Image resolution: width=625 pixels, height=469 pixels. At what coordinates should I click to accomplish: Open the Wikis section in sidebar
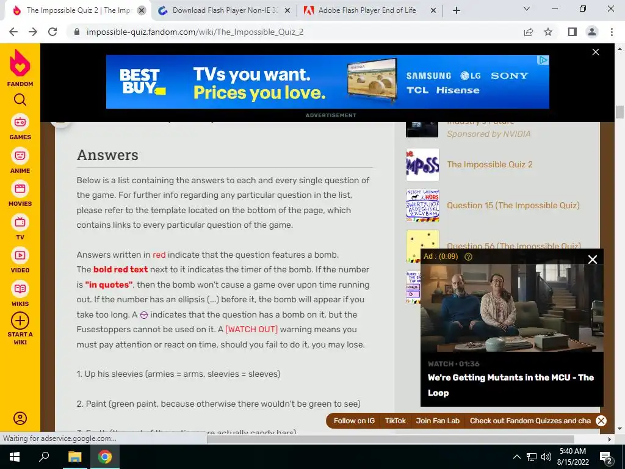pos(20,294)
